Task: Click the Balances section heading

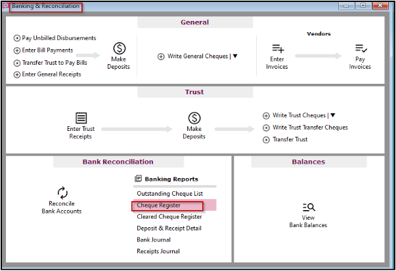Action: point(309,162)
